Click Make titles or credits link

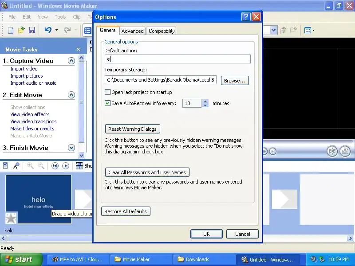pyautogui.click(x=32, y=129)
